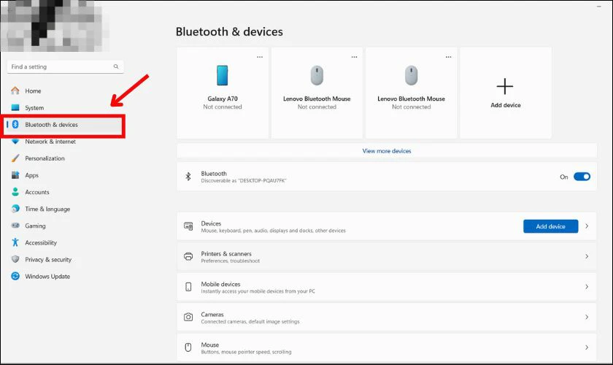Image resolution: width=613 pixels, height=365 pixels.
Task: Click the Bluetooth icon in the sidebar
Action: (x=15, y=124)
